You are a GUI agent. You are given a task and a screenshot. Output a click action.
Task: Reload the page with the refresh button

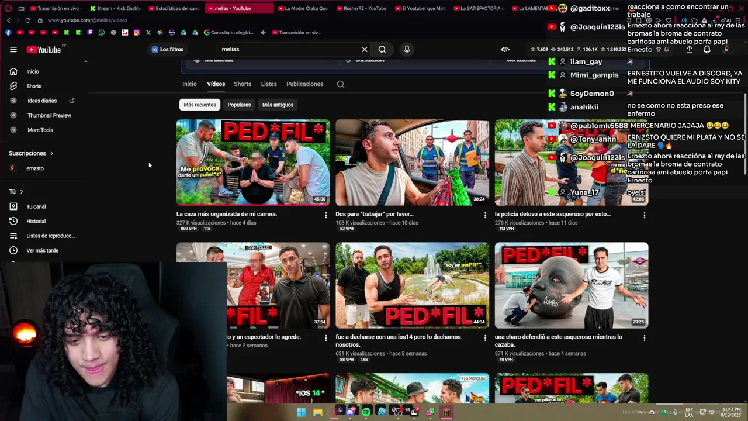point(27,20)
